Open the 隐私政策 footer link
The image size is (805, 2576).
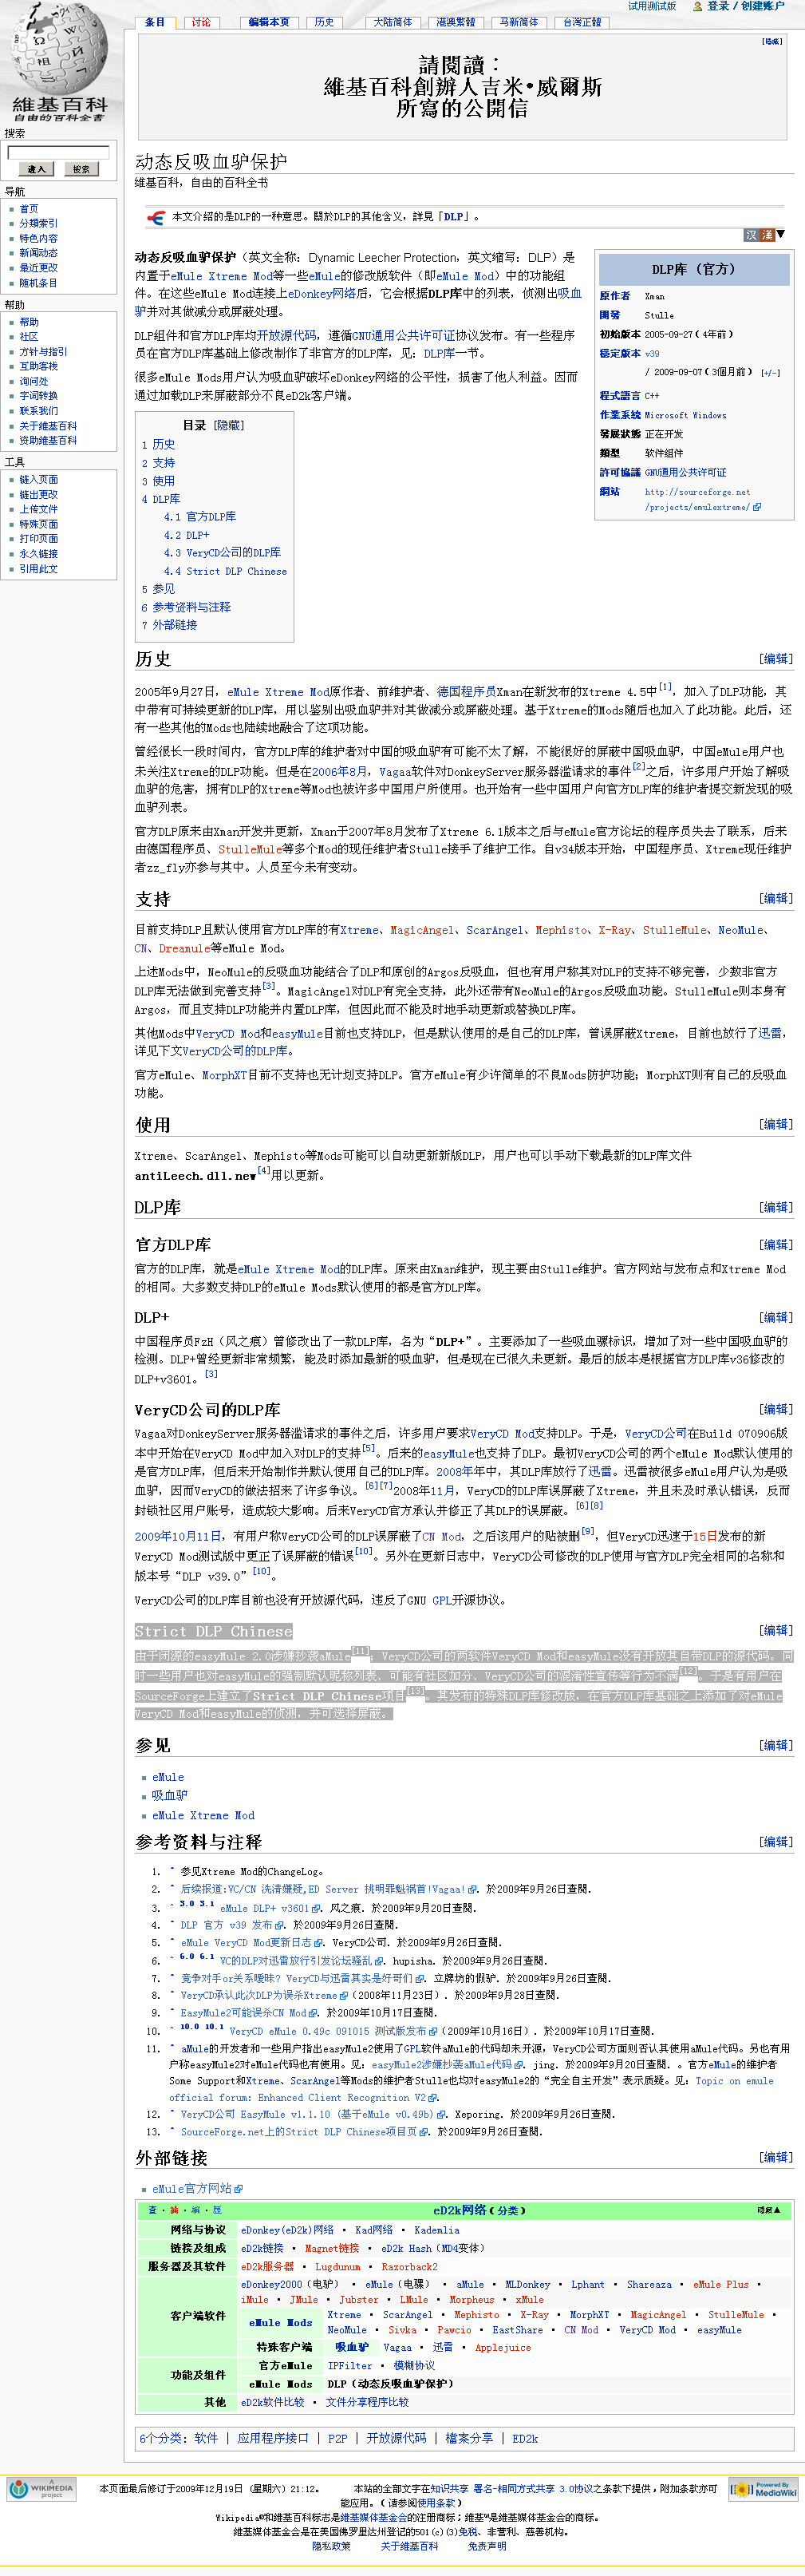[331, 2546]
